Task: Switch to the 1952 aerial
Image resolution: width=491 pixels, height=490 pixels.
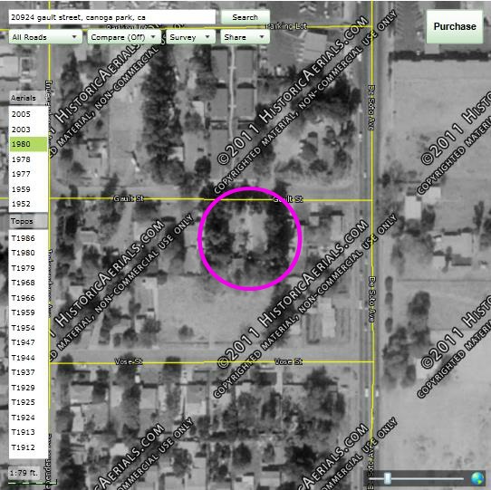Action: pyautogui.click(x=28, y=204)
